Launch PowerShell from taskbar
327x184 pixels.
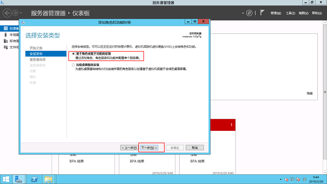[x=34, y=179]
